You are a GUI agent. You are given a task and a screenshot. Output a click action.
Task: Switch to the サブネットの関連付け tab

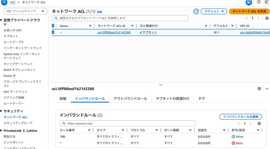(172, 98)
